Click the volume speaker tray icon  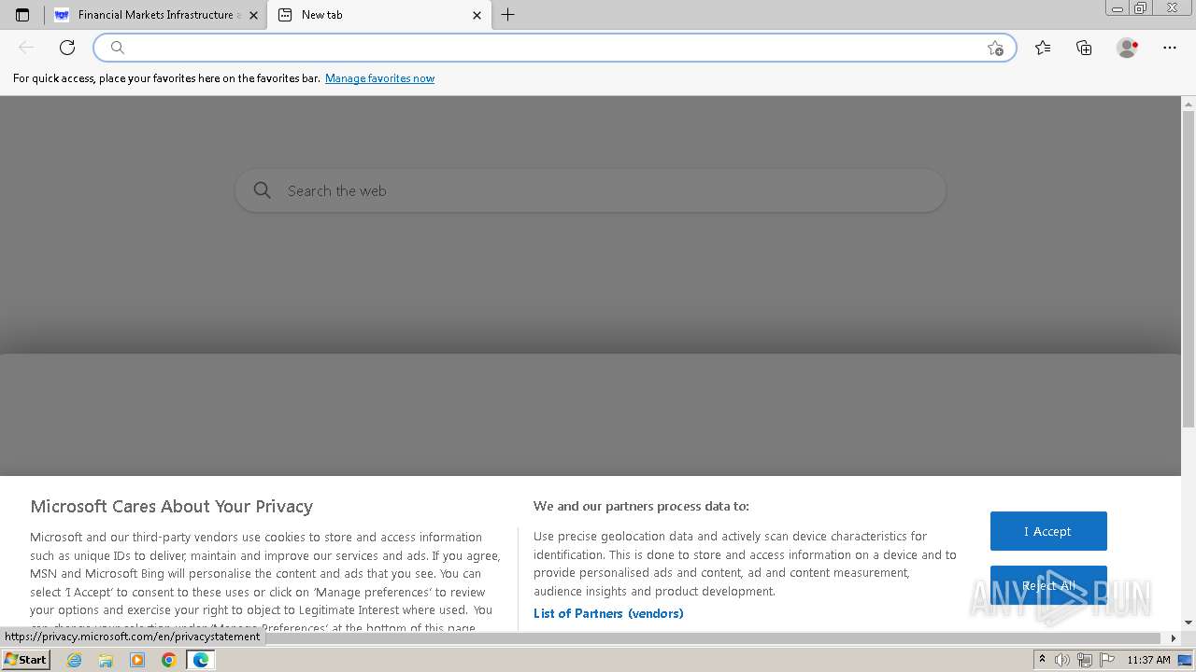click(1062, 660)
